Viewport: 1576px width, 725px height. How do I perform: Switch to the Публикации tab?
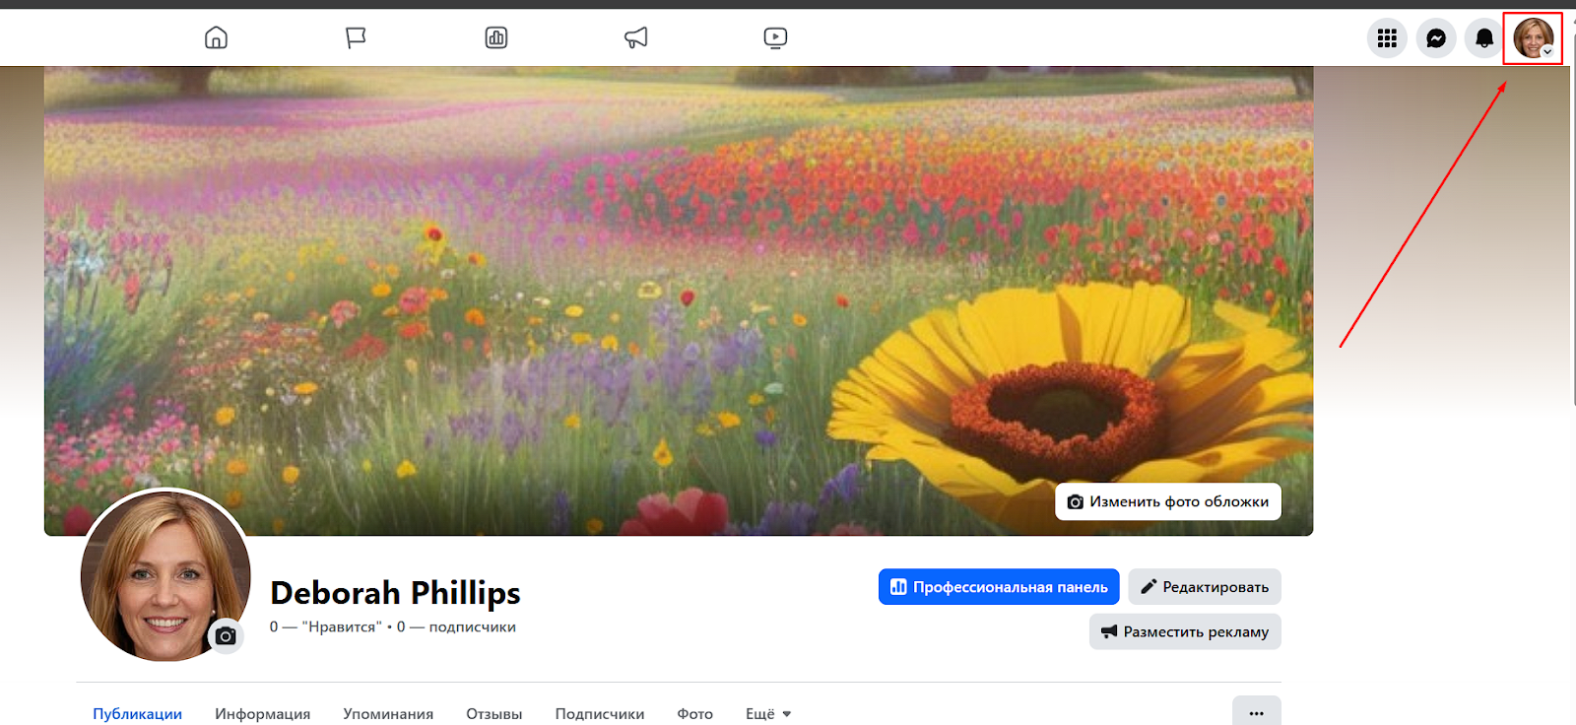137,713
